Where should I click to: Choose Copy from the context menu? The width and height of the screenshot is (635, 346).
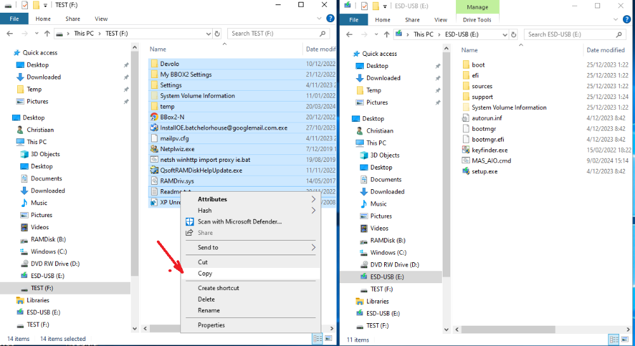[205, 274]
